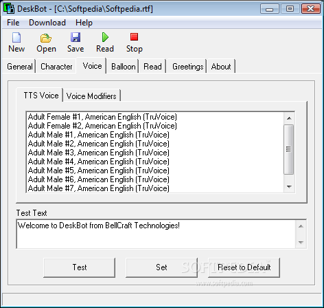
Task: Switch to the Character tab
Action: 56,67
